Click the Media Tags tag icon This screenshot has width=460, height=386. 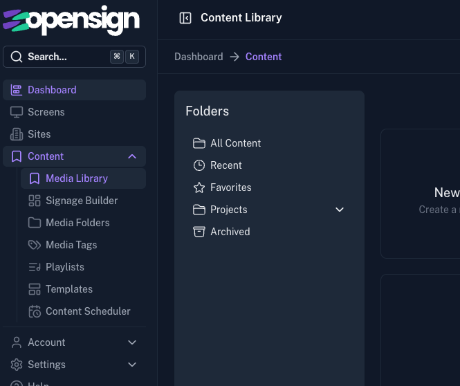pyautogui.click(x=35, y=245)
